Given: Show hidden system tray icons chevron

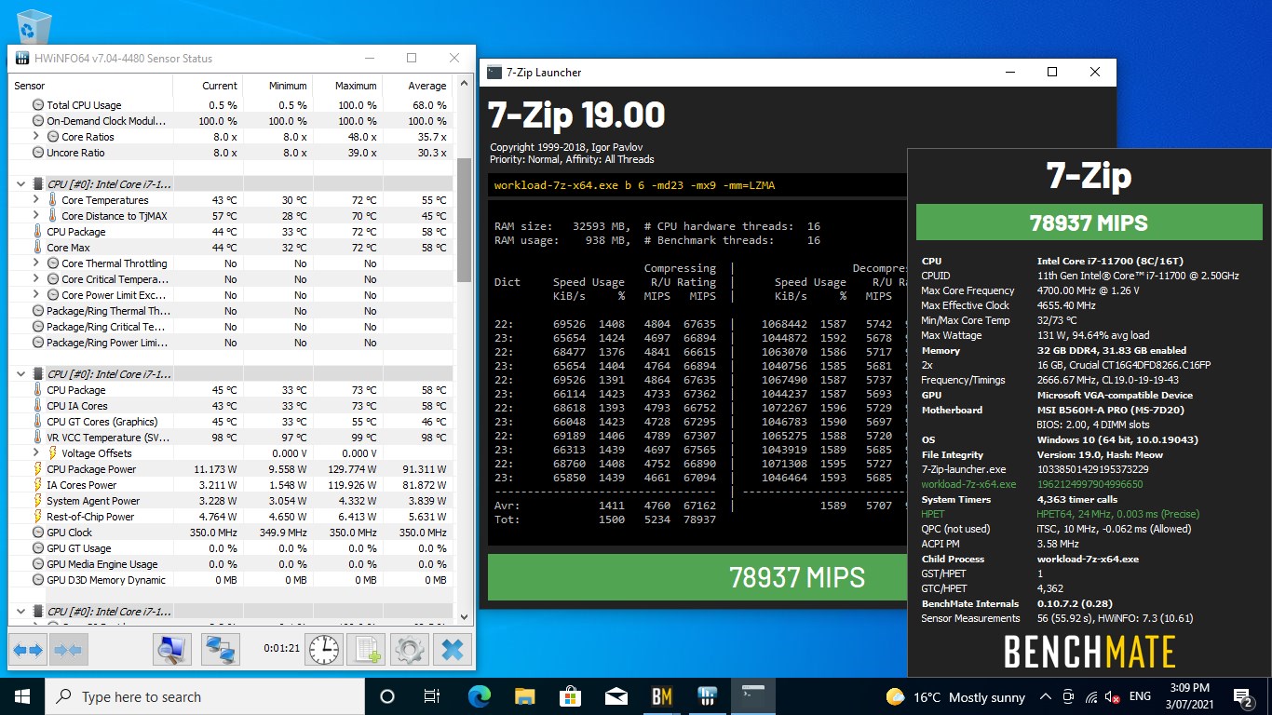Looking at the screenshot, I should point(1046,697).
